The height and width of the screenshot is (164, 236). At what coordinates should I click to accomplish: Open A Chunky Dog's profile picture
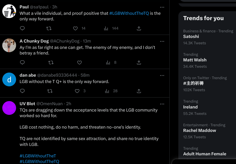[9, 45]
